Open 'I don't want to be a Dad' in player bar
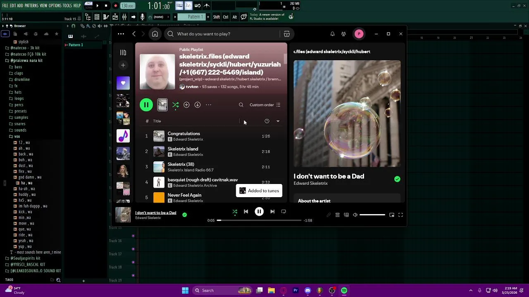The width and height of the screenshot is (529, 297). click(x=156, y=213)
